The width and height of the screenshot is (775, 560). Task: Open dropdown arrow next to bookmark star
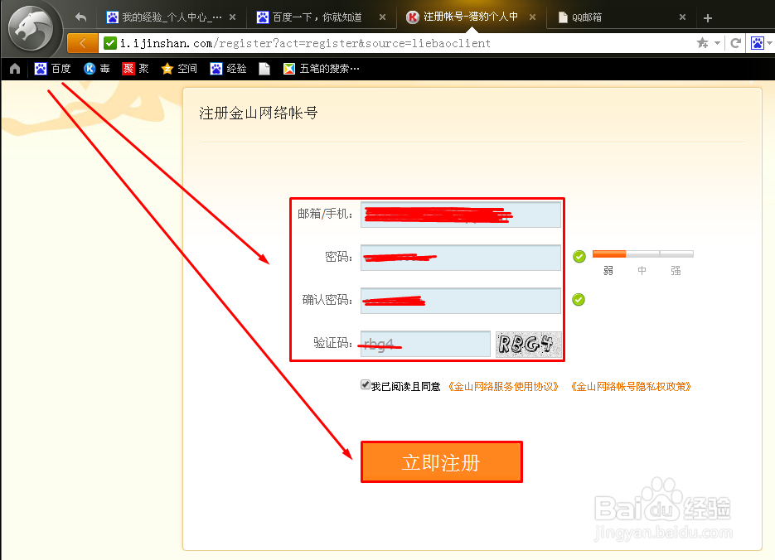pyautogui.click(x=717, y=43)
